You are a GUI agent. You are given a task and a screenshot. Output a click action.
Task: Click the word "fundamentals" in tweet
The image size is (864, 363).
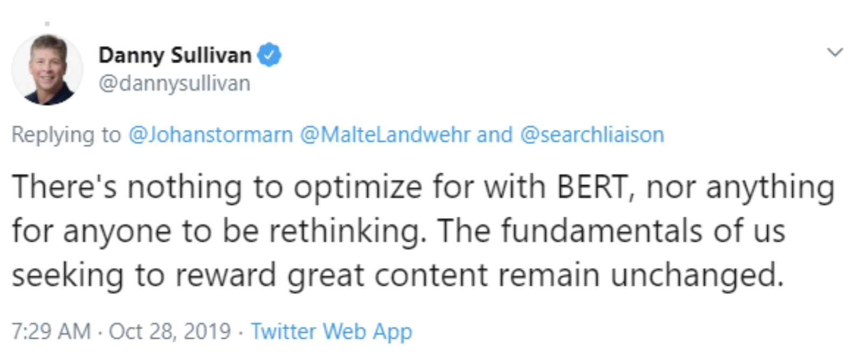(x=602, y=231)
